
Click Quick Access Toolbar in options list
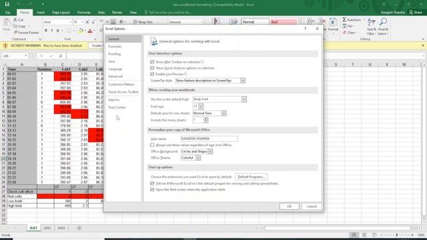pyautogui.click(x=123, y=92)
